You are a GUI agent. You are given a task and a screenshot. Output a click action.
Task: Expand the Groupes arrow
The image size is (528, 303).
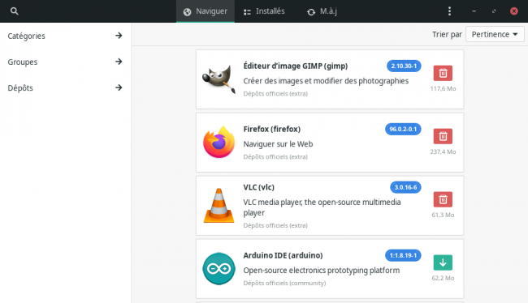pos(119,62)
